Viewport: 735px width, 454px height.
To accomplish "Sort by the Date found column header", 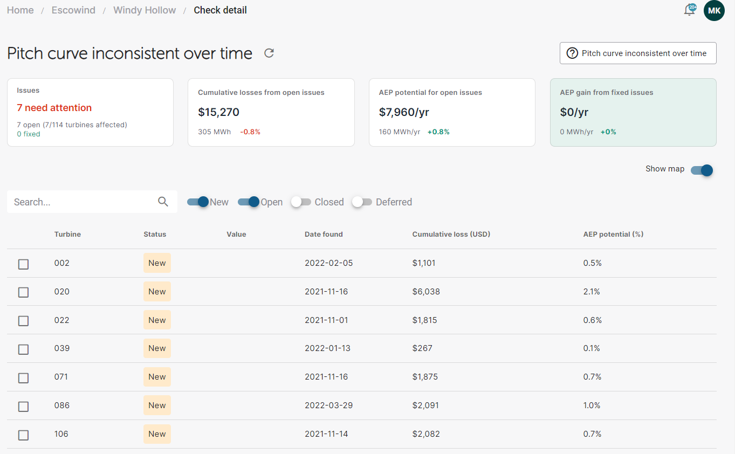I will pyautogui.click(x=324, y=234).
